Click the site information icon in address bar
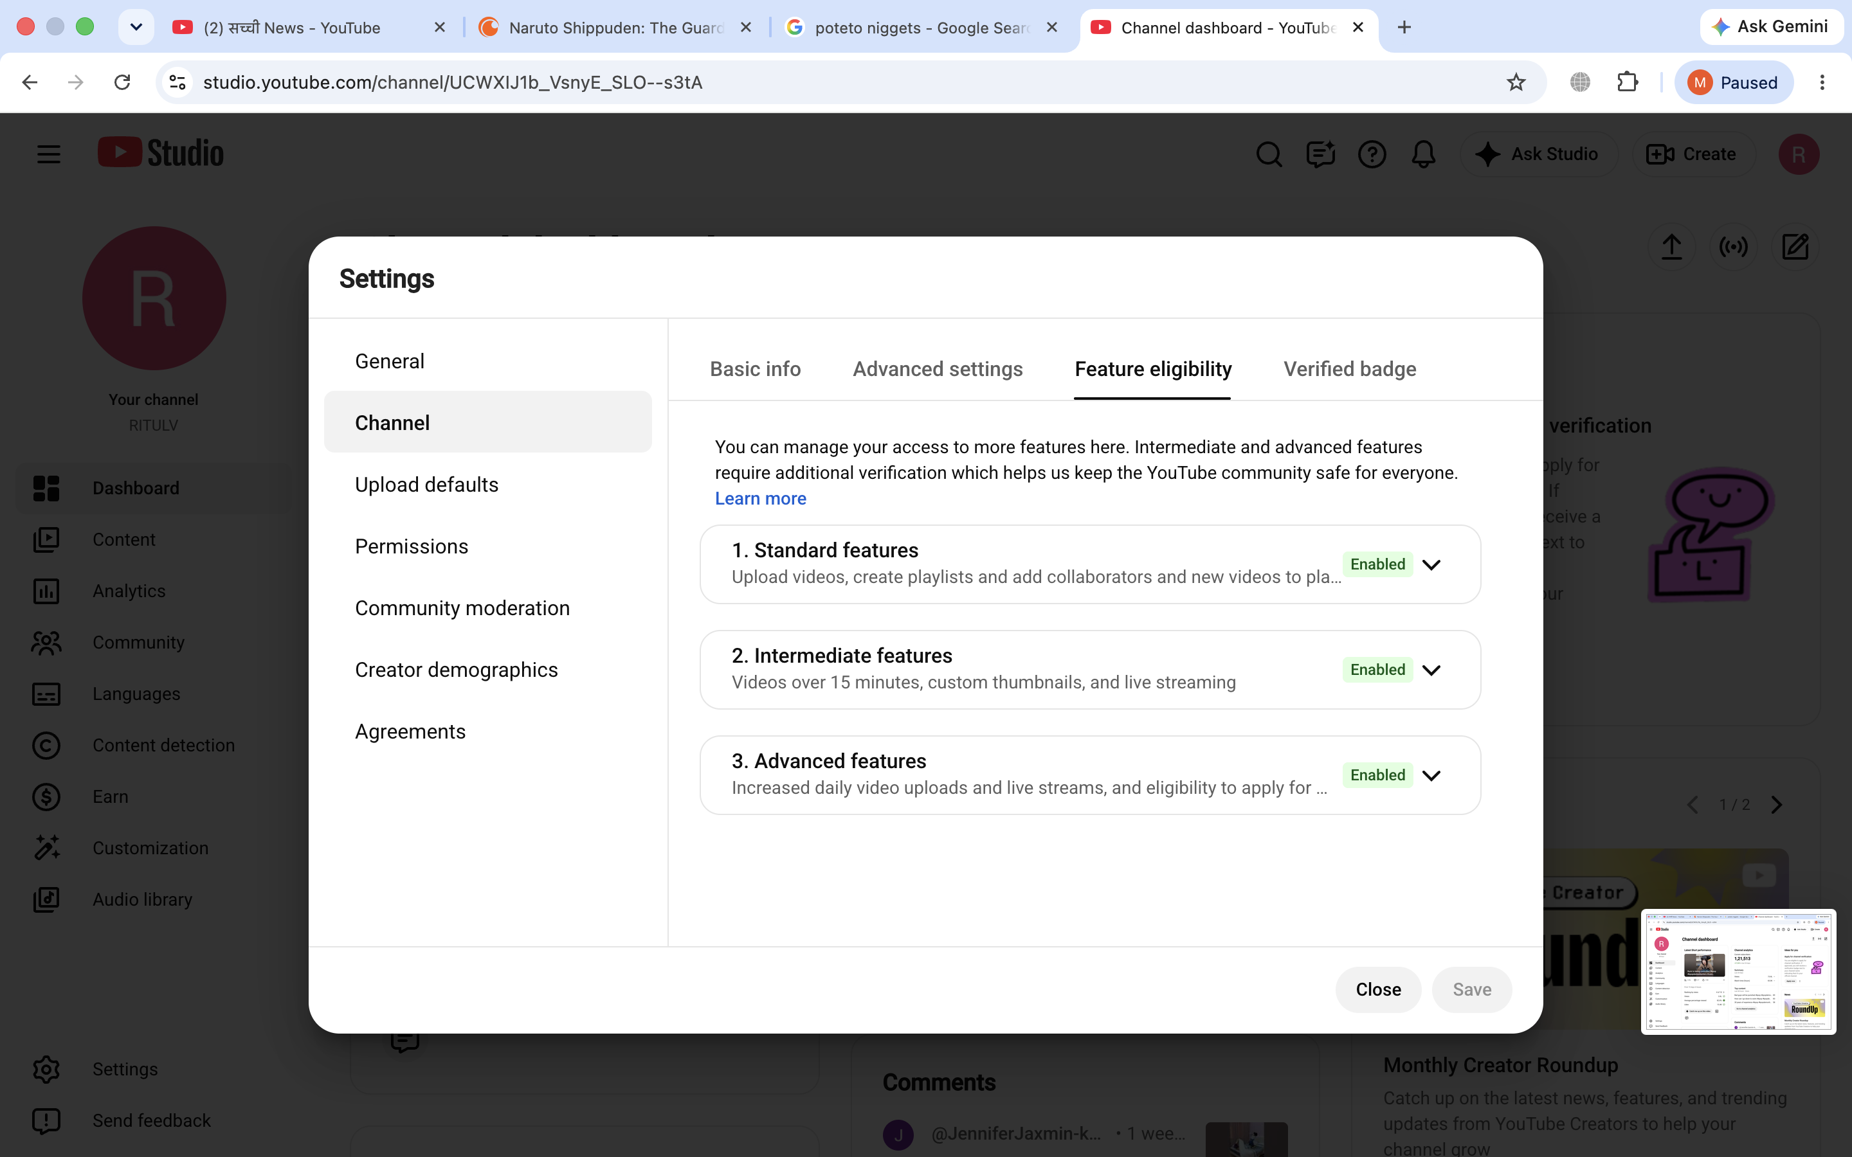 [177, 83]
